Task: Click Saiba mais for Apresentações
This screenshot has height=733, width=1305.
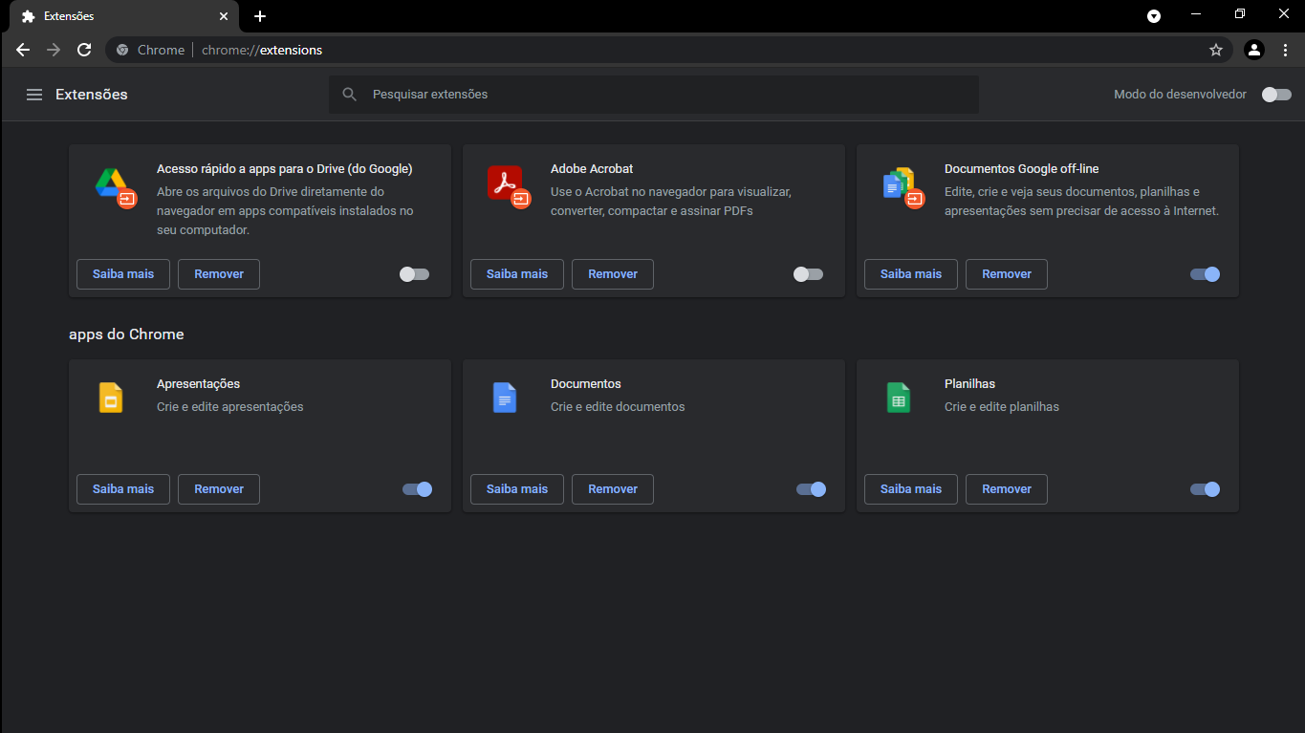Action: click(x=123, y=489)
